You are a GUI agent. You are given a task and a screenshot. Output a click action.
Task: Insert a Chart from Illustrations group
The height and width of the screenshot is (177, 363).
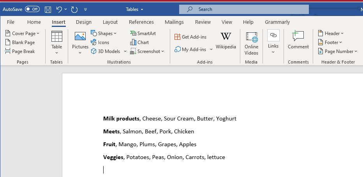point(139,42)
